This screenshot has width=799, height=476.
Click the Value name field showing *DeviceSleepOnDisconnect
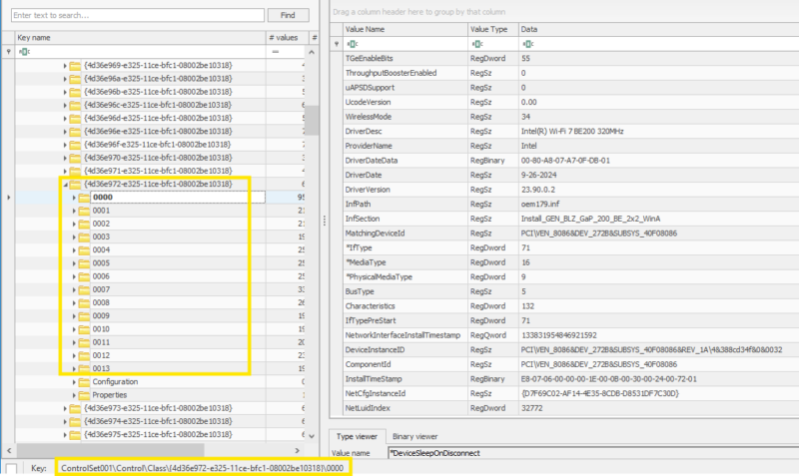pyautogui.click(x=593, y=453)
